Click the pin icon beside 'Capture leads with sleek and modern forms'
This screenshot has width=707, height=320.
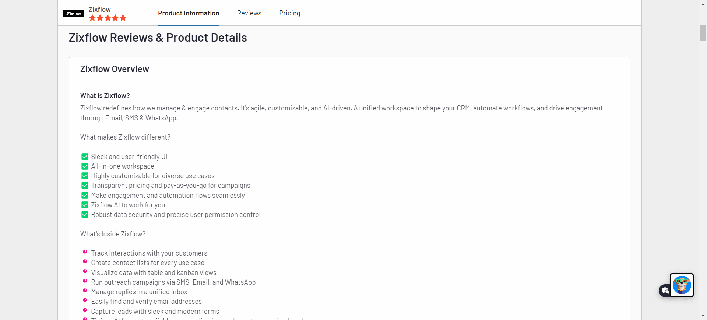pyautogui.click(x=85, y=311)
